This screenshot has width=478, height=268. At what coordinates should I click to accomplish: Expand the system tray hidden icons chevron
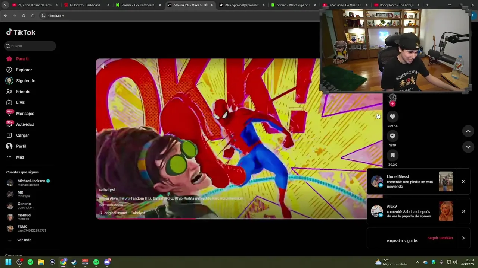pyautogui.click(x=418, y=262)
